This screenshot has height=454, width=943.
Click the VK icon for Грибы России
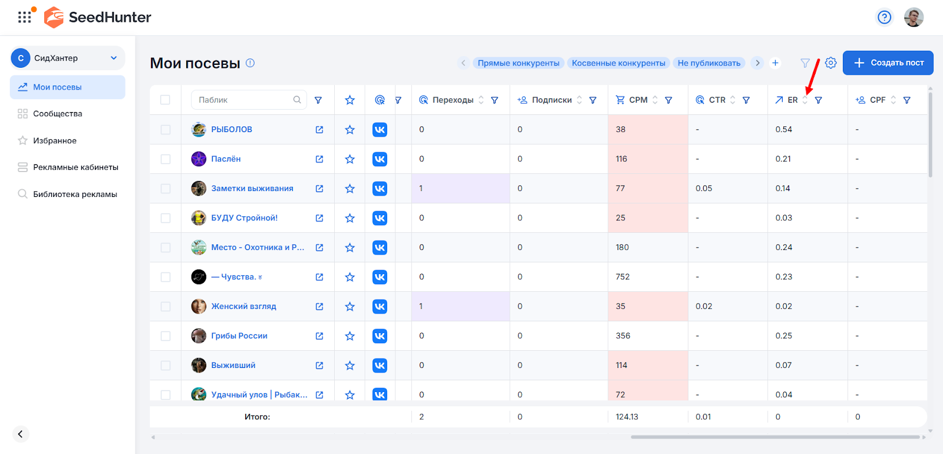380,336
